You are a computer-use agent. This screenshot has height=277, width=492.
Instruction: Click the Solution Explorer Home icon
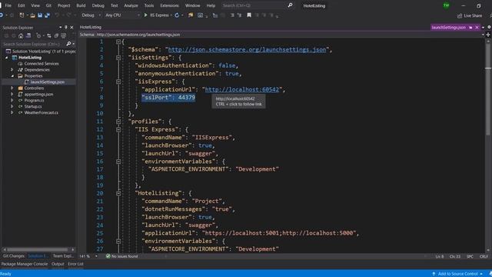click(x=21, y=36)
